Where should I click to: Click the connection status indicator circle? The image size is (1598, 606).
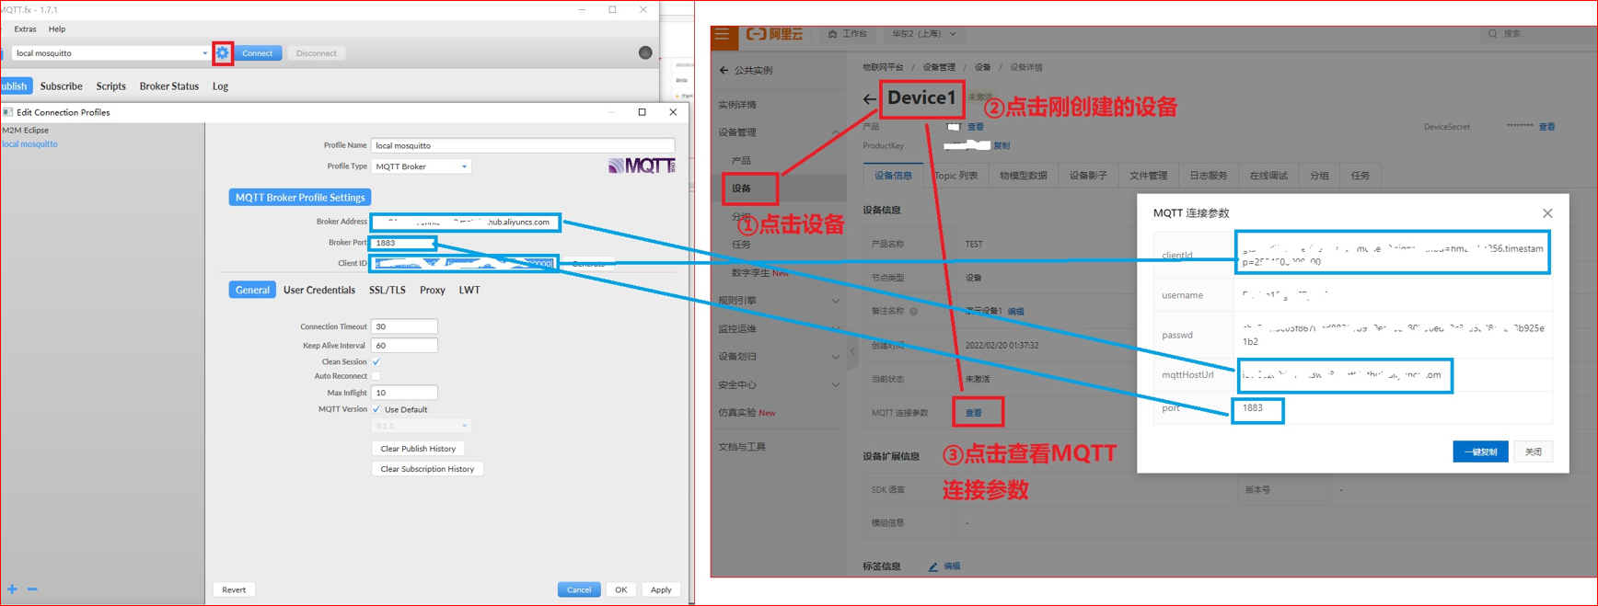[x=645, y=53]
